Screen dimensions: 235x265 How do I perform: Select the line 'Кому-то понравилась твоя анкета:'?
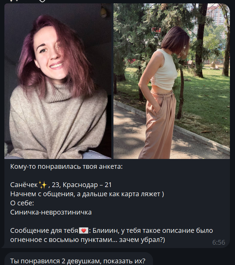click(66, 167)
